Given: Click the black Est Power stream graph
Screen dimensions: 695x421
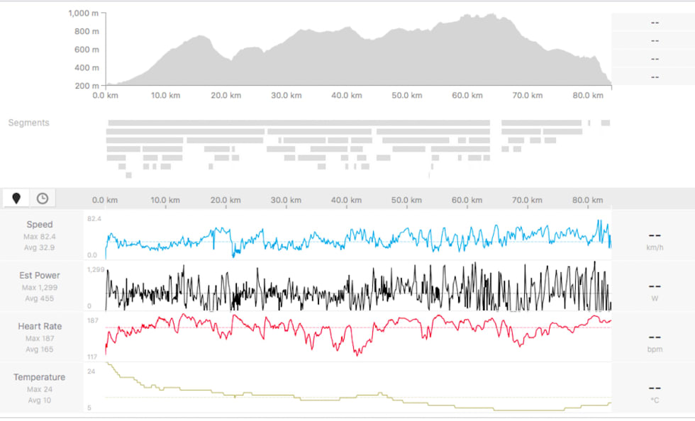Looking at the screenshot, I should point(358,287).
